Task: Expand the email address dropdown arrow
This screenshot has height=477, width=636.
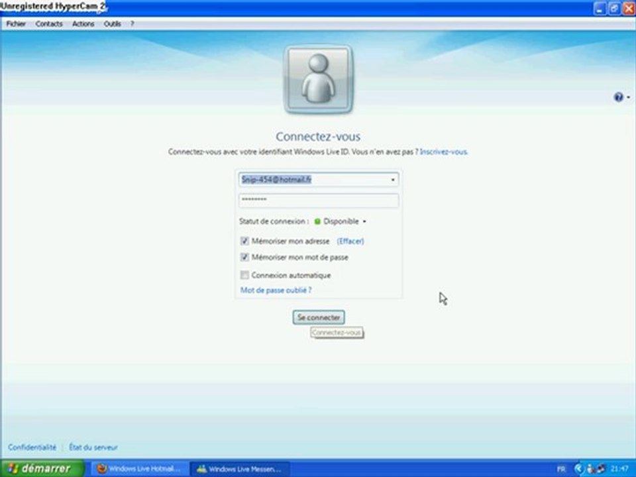Action: pyautogui.click(x=393, y=180)
